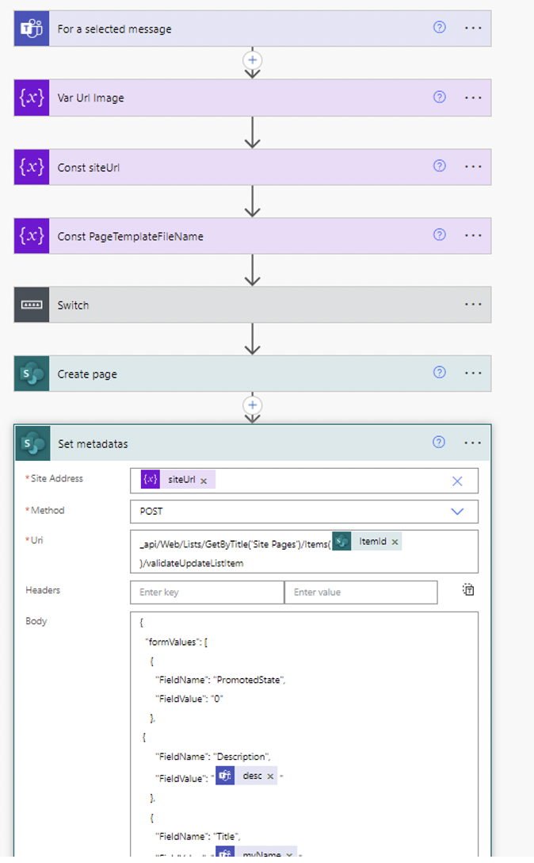Open the Set metadatas ellipsis menu
Screen dimensions: 534x863
473,443
